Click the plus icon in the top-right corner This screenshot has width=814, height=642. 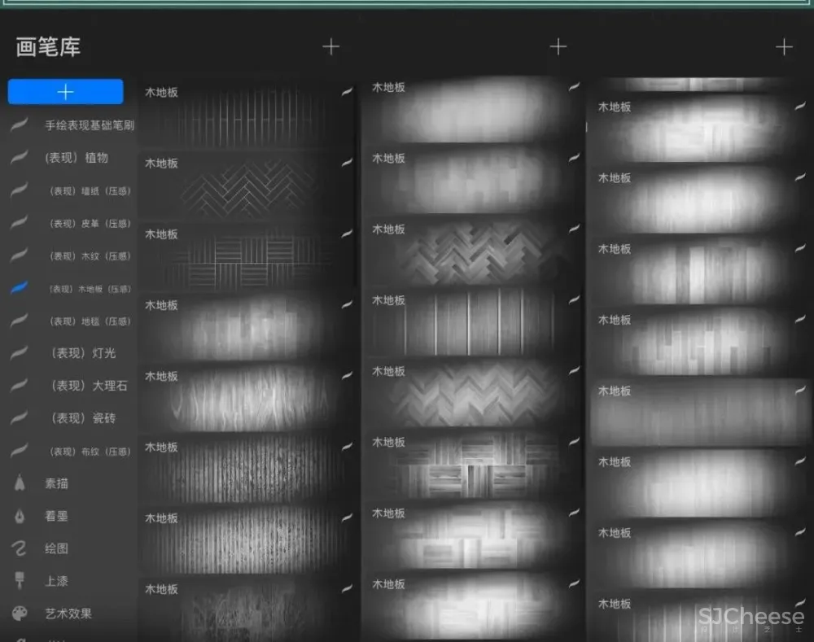[x=784, y=47]
